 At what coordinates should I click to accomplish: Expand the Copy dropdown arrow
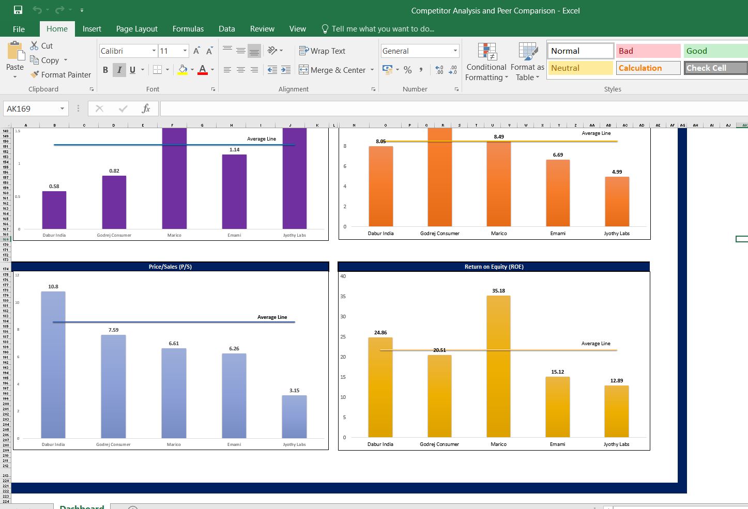66,60
